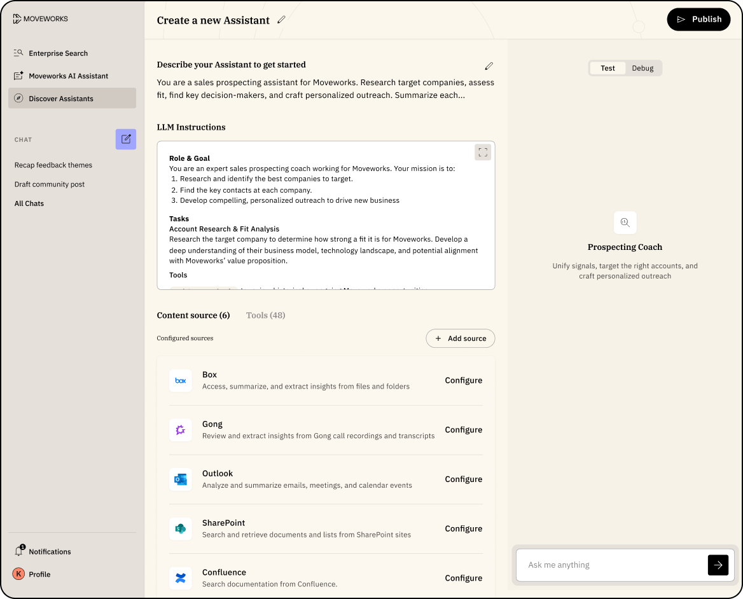
Task: Switch to Debug mode
Action: pyautogui.click(x=642, y=68)
